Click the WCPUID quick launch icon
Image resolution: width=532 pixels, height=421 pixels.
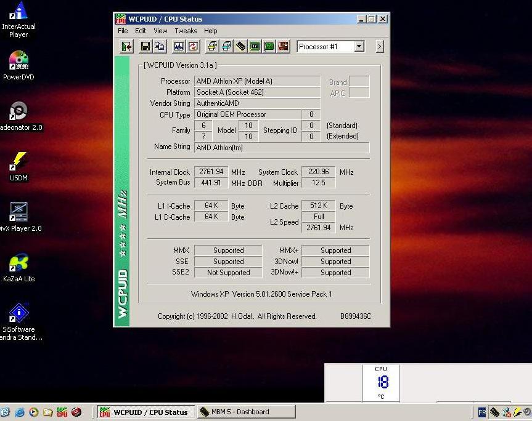point(62,412)
